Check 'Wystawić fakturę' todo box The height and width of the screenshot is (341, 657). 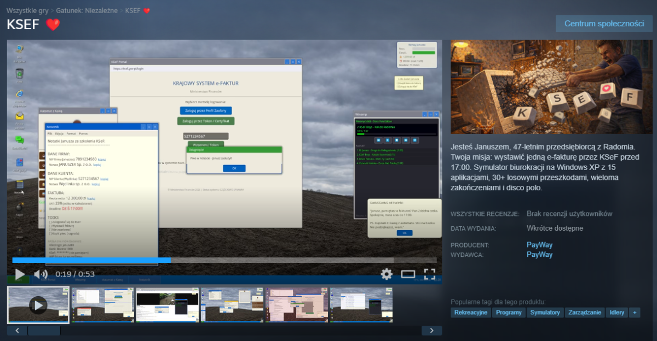pyautogui.click(x=49, y=227)
